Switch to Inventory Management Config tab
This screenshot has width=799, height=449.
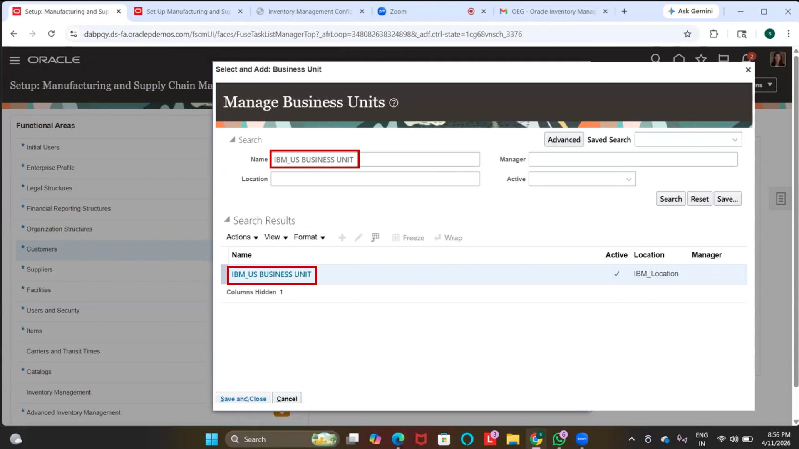(310, 11)
